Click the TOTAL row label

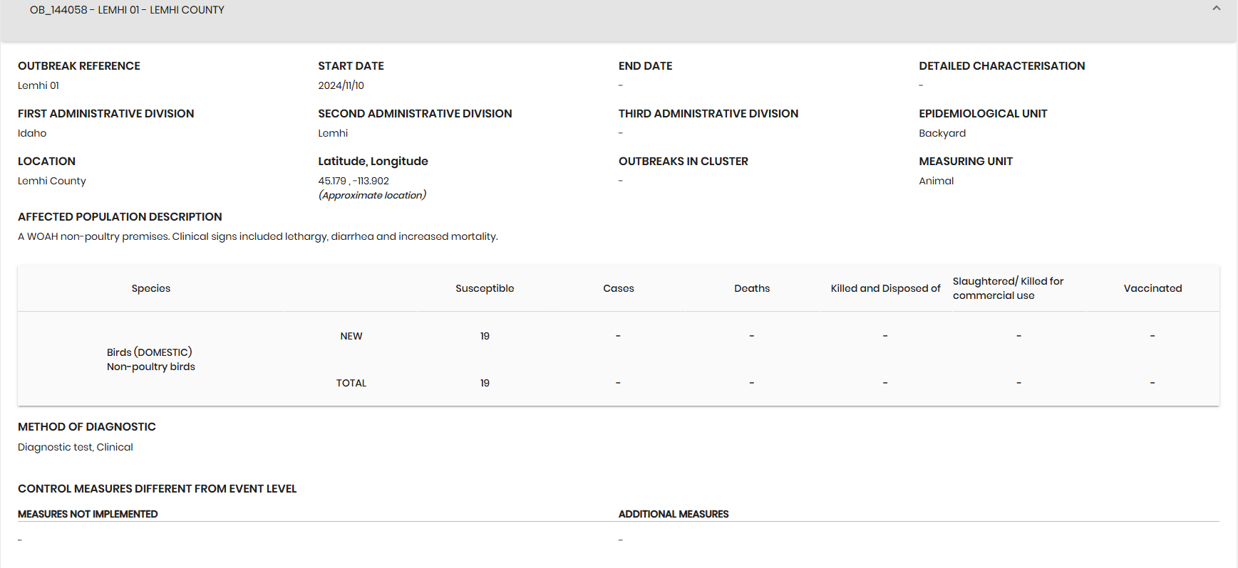pyautogui.click(x=351, y=383)
